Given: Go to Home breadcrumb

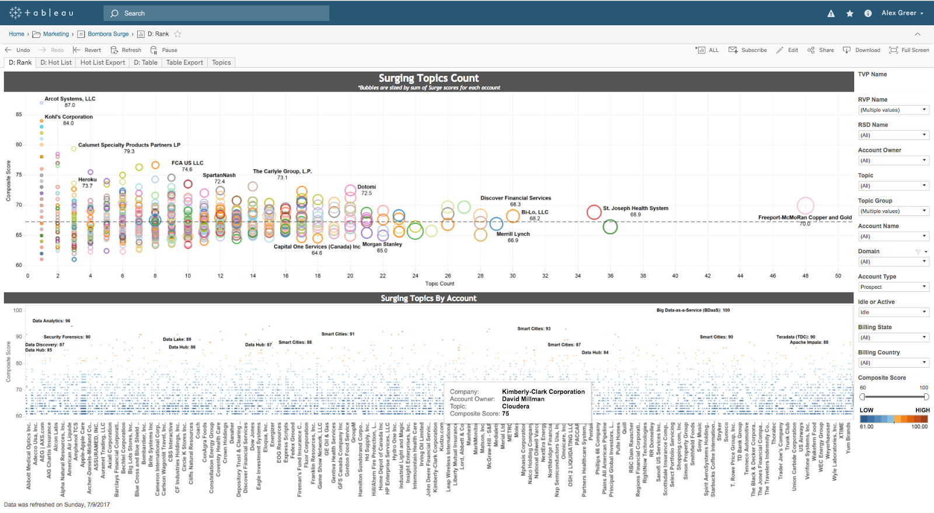Looking at the screenshot, I should click(16, 34).
